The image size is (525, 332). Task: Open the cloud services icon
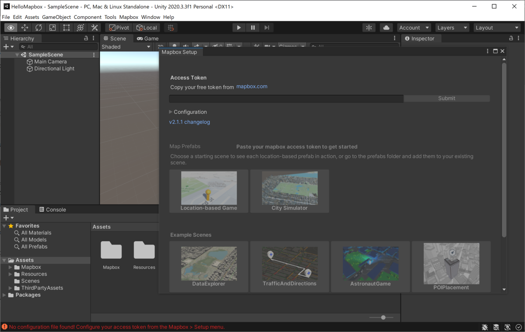pyautogui.click(x=386, y=28)
